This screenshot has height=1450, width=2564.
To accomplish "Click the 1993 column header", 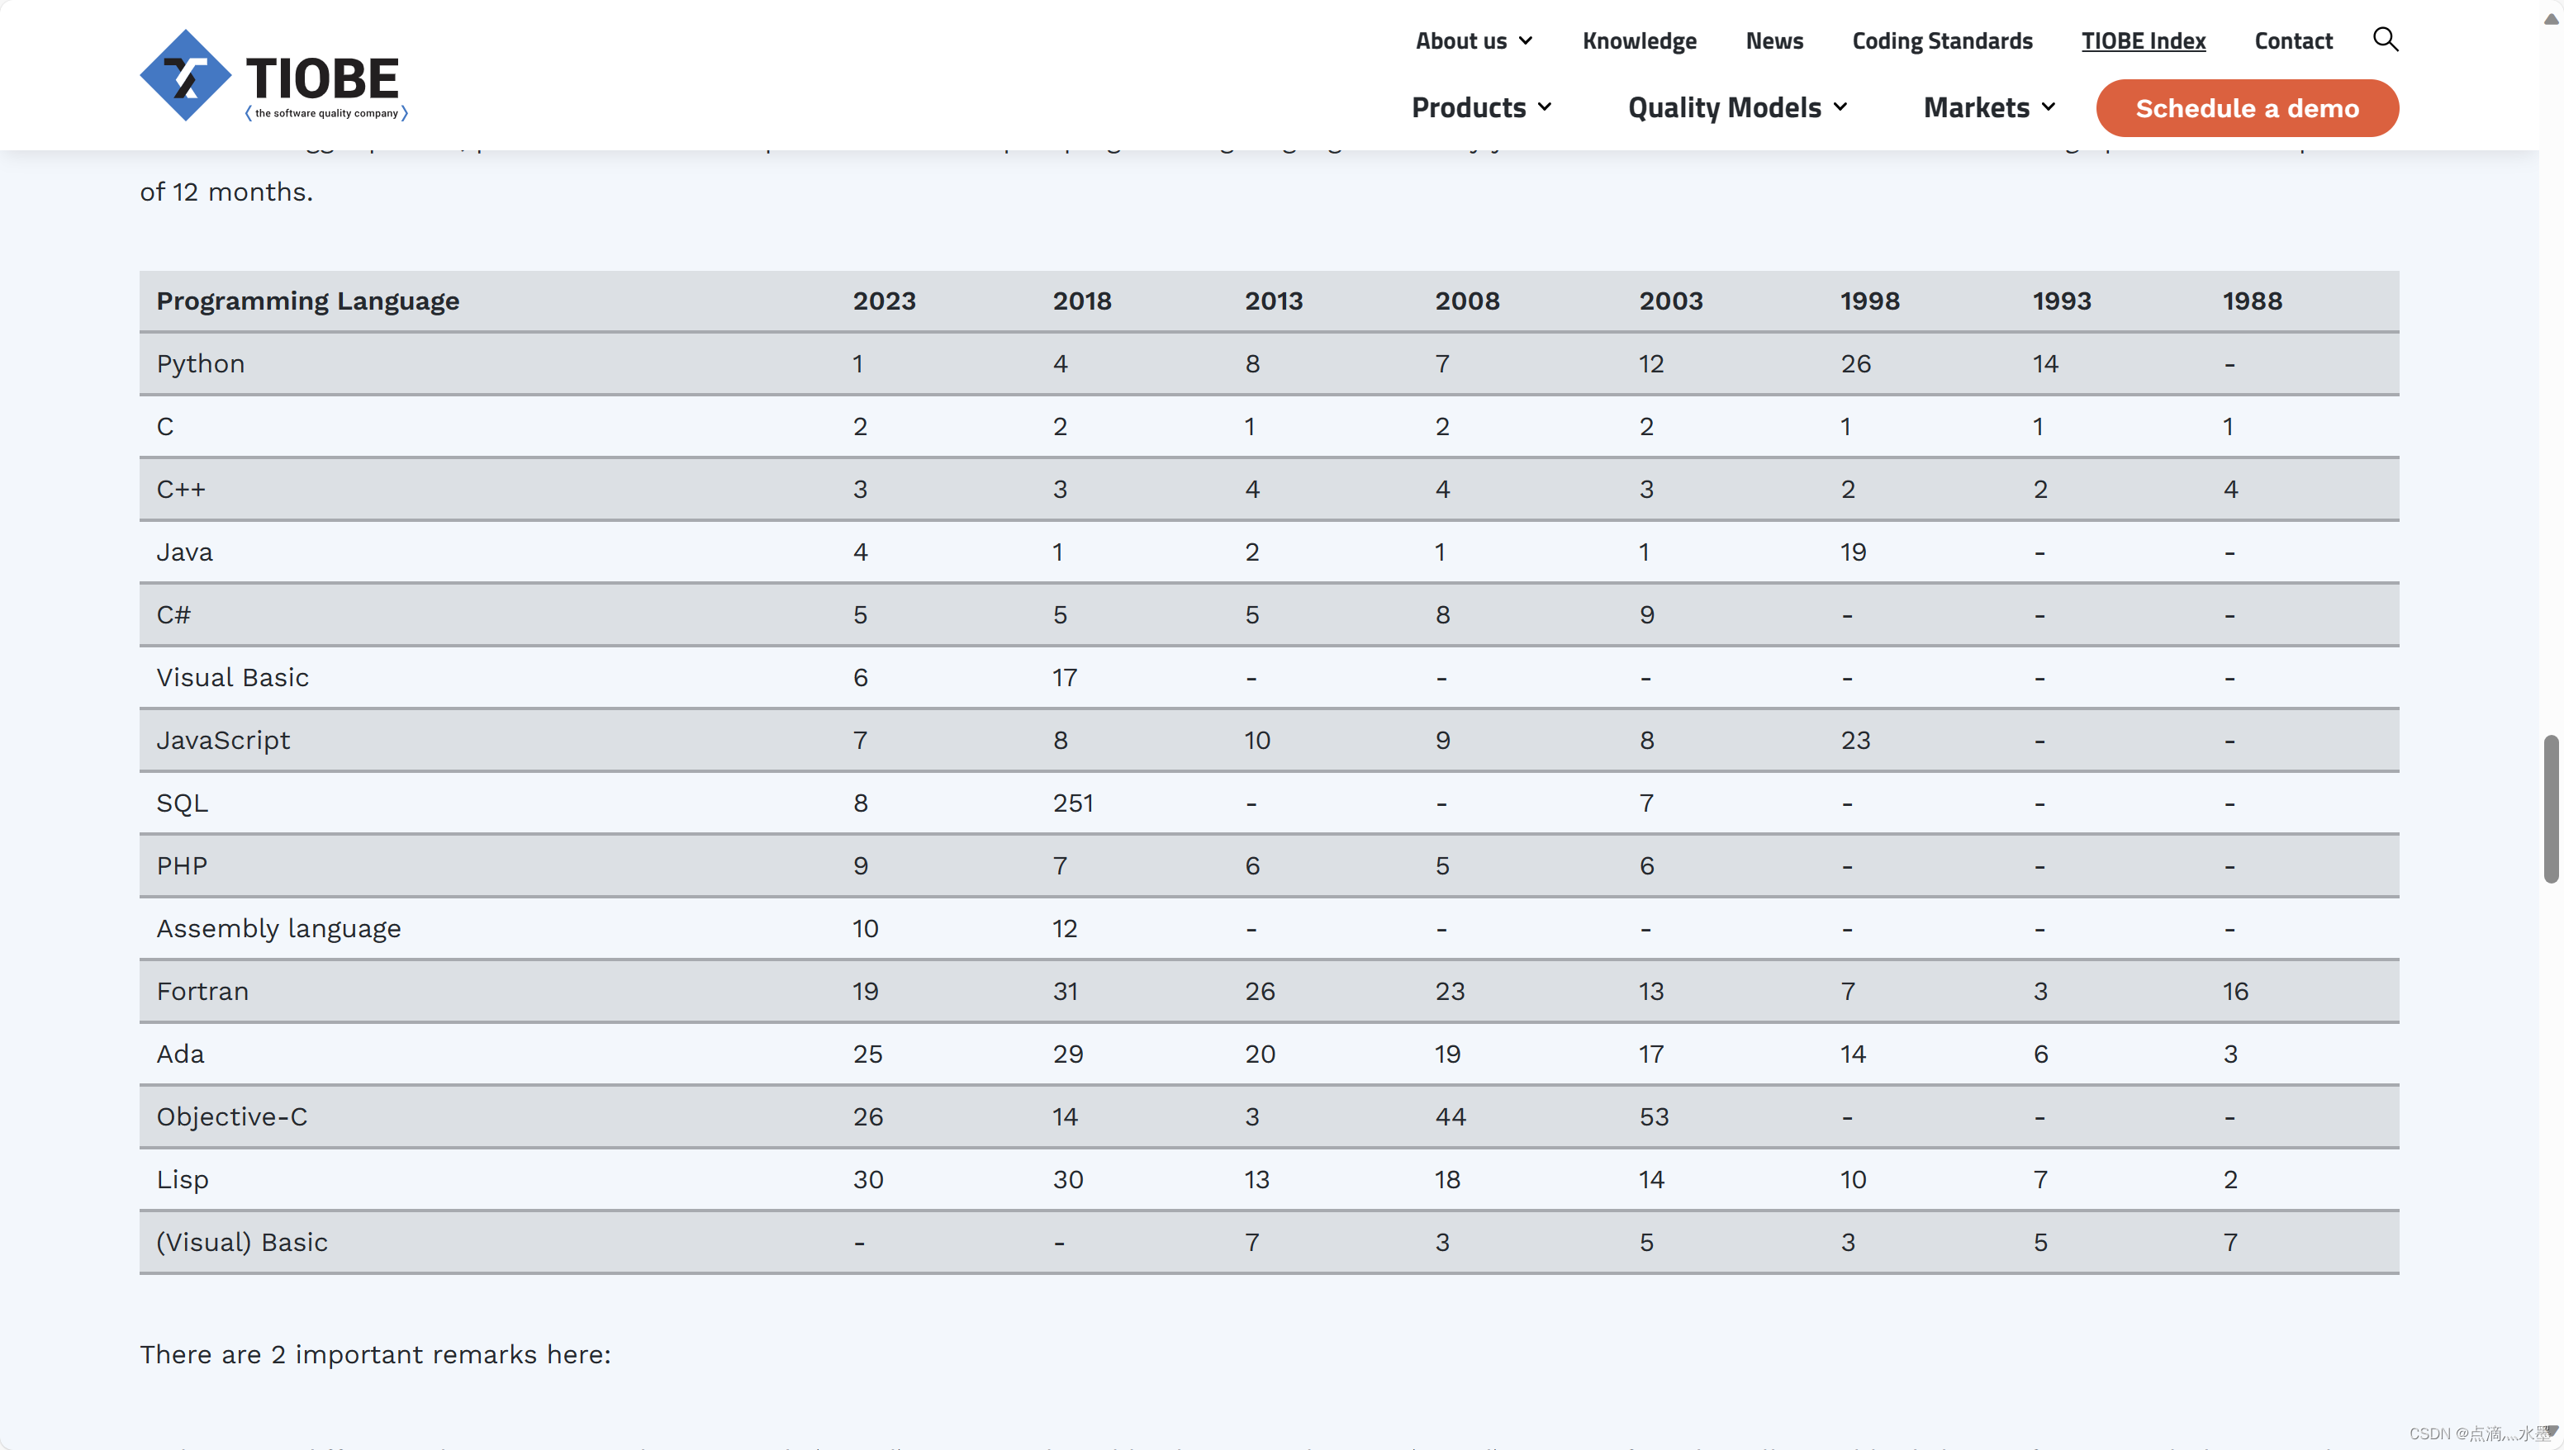I will (x=2061, y=301).
